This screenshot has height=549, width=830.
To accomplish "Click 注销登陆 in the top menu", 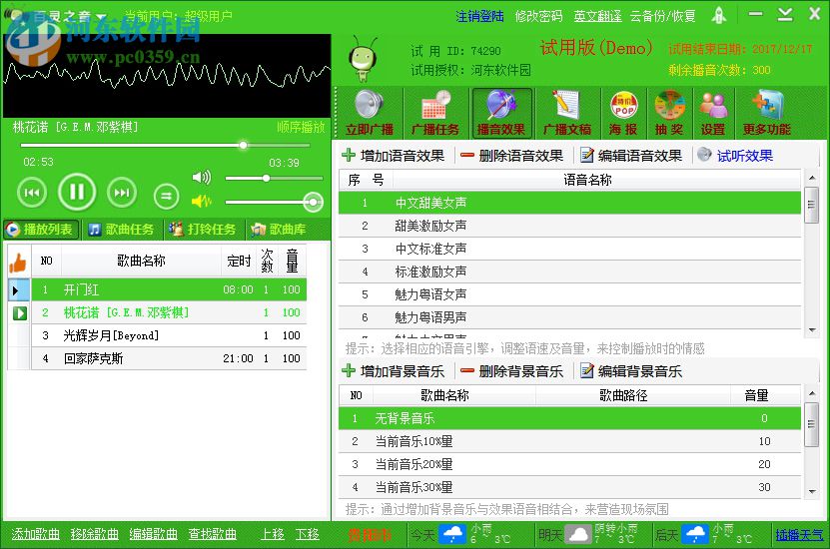I will [479, 16].
